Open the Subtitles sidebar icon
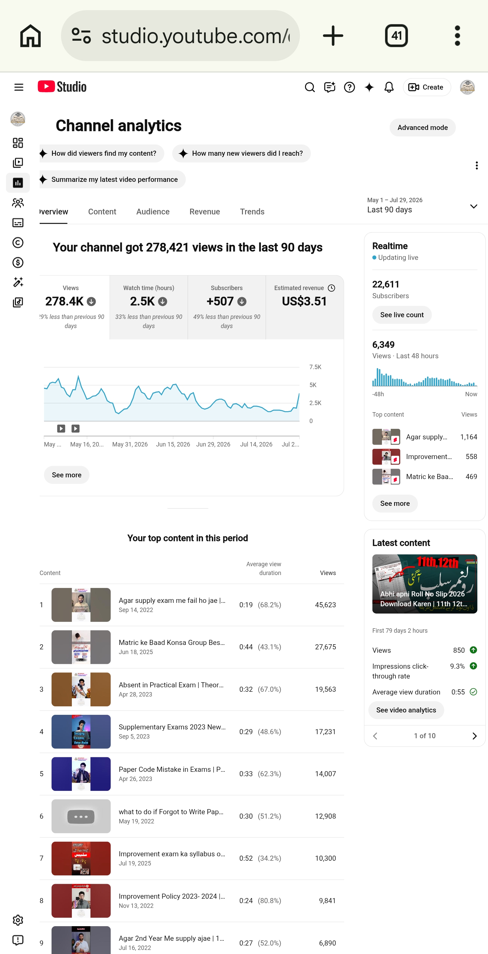Viewport: 488px width, 954px height. (18, 223)
